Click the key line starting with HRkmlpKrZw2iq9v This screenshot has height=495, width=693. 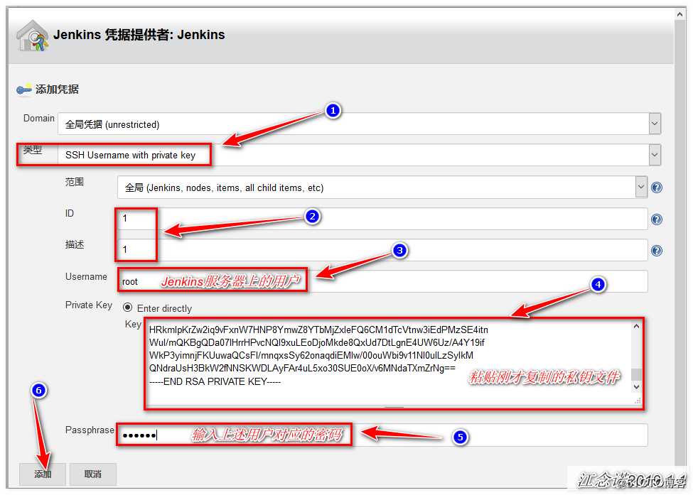click(x=318, y=330)
